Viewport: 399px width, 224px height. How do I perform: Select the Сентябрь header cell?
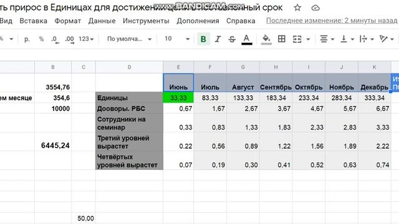276,83
